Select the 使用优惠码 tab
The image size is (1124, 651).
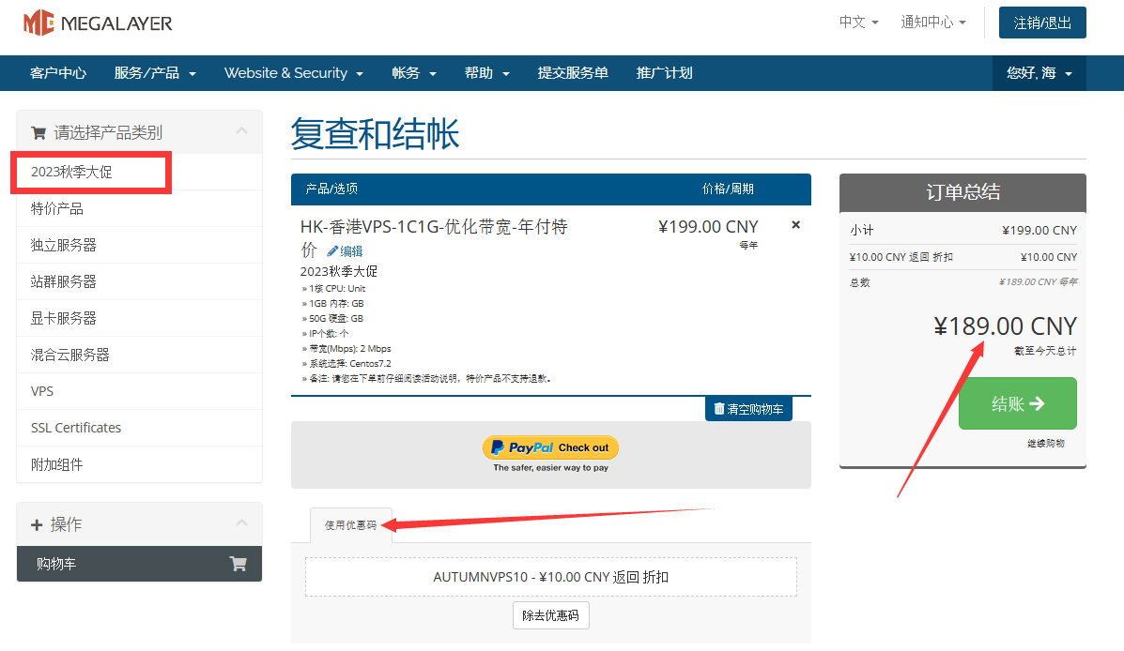click(x=350, y=525)
